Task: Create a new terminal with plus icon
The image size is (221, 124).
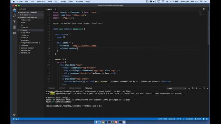Action: click(x=189, y=88)
